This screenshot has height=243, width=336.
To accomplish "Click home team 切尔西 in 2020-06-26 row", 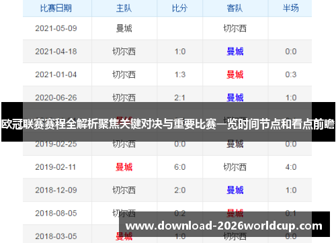I will click(x=124, y=98).
